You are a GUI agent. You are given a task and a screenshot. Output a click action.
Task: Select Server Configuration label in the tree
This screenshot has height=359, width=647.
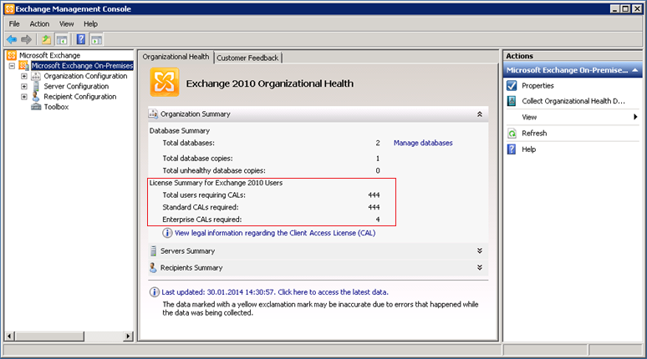coord(76,86)
